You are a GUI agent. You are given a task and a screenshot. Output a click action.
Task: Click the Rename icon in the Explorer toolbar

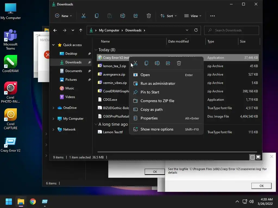point(122,16)
